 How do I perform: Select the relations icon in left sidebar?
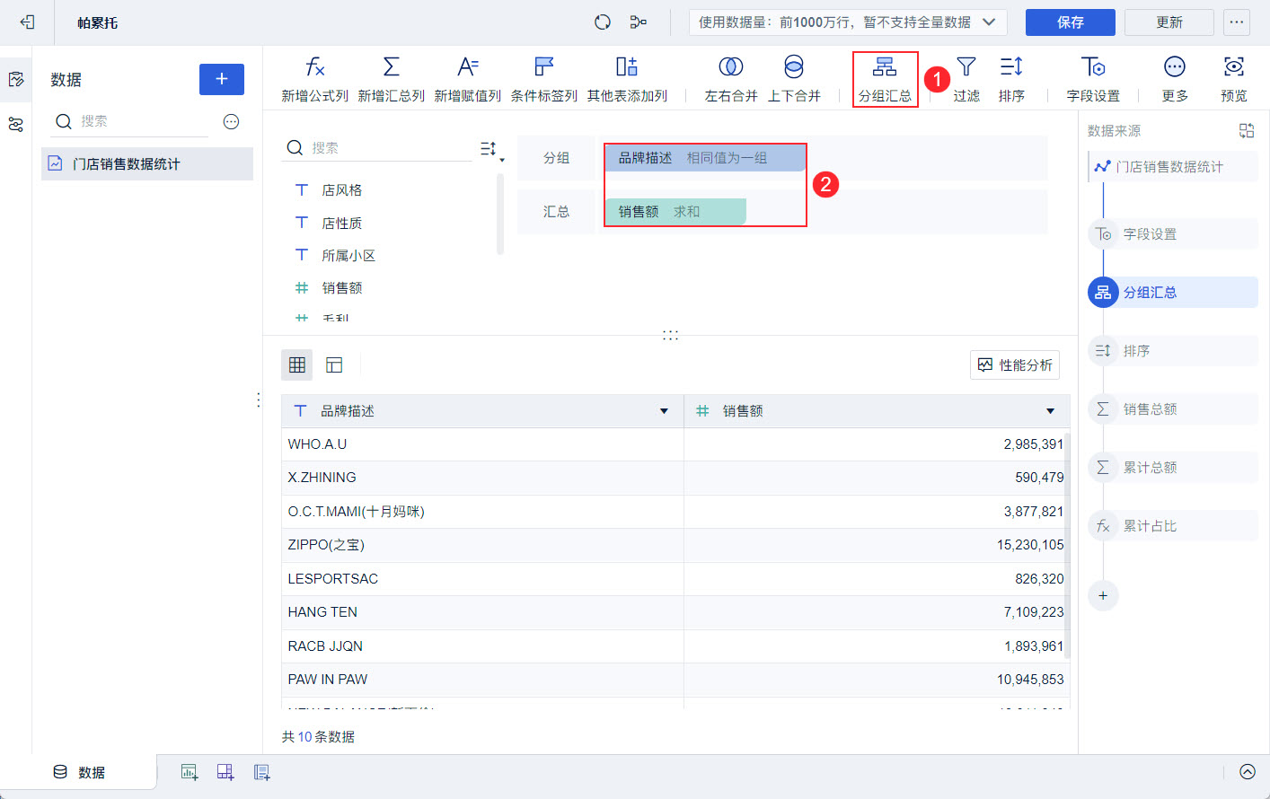click(16, 125)
